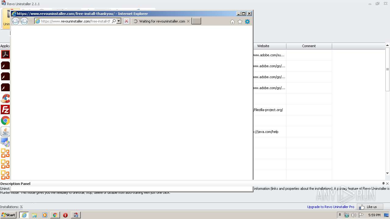Switch to Internet Explorer in the taskbar

point(24,215)
